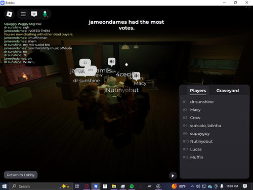Click the OneDrive cloud tray icon
This screenshot has height=190, width=253.
[x=210, y=186]
